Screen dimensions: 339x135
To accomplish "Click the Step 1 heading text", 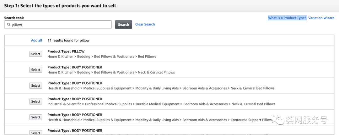I will [x=60, y=6].
